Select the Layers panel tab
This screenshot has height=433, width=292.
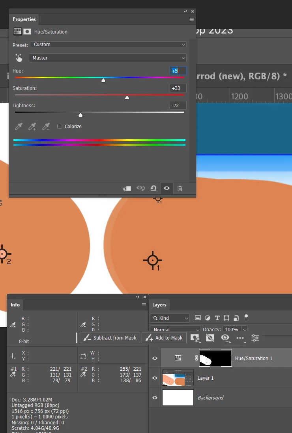click(x=159, y=304)
